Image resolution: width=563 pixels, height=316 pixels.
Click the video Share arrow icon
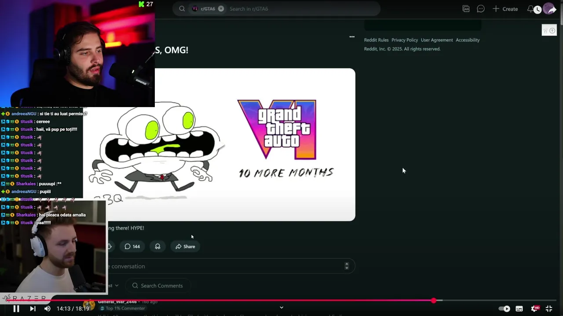pos(553,9)
